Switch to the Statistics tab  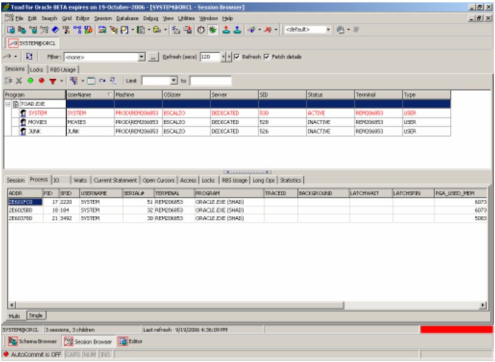(x=290, y=180)
